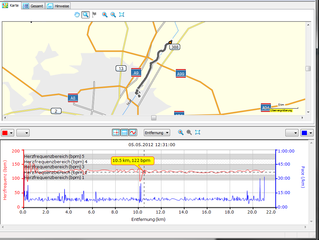
Task: Open empty dropdown left of blue swatch
Action: tap(292, 133)
